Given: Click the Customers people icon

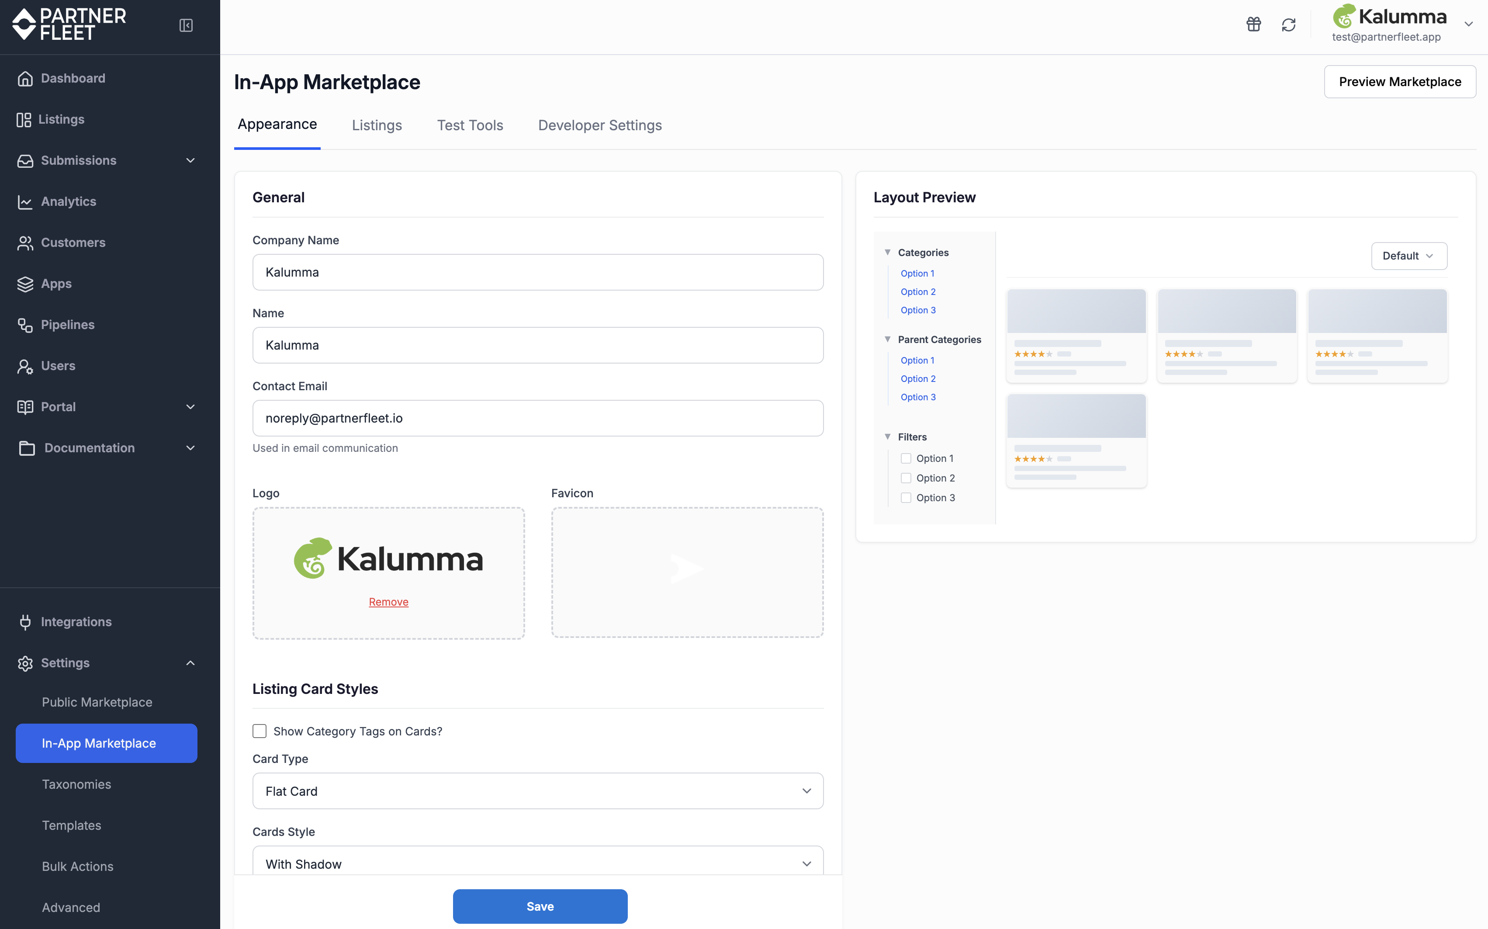Looking at the screenshot, I should (25, 243).
